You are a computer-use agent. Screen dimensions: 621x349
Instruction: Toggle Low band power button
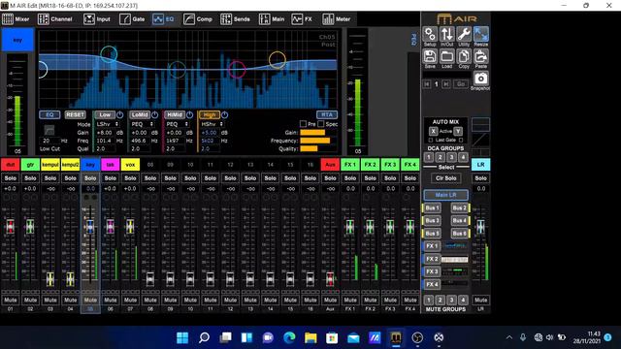point(120,115)
